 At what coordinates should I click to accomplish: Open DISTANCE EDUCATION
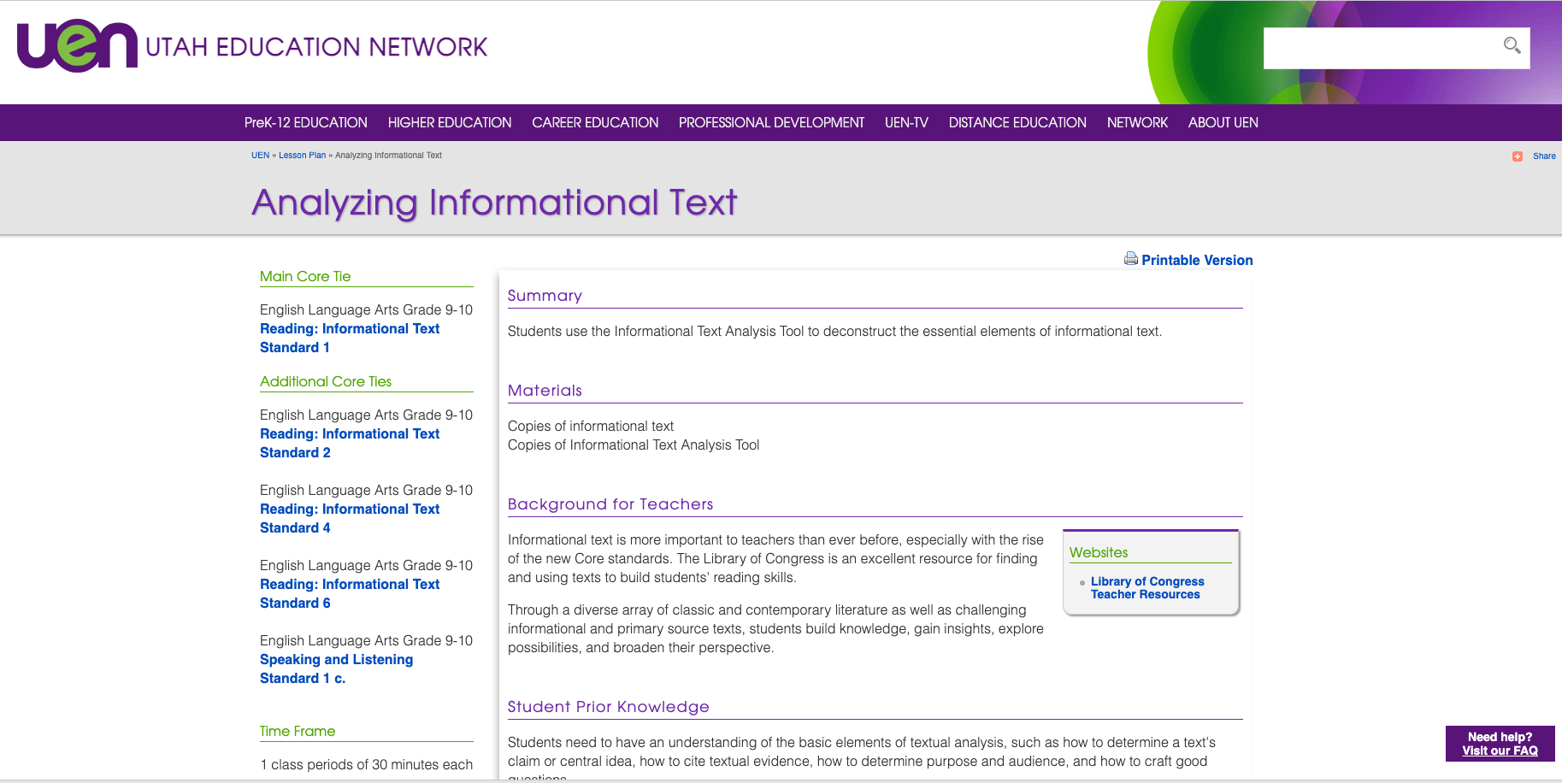click(x=1017, y=122)
